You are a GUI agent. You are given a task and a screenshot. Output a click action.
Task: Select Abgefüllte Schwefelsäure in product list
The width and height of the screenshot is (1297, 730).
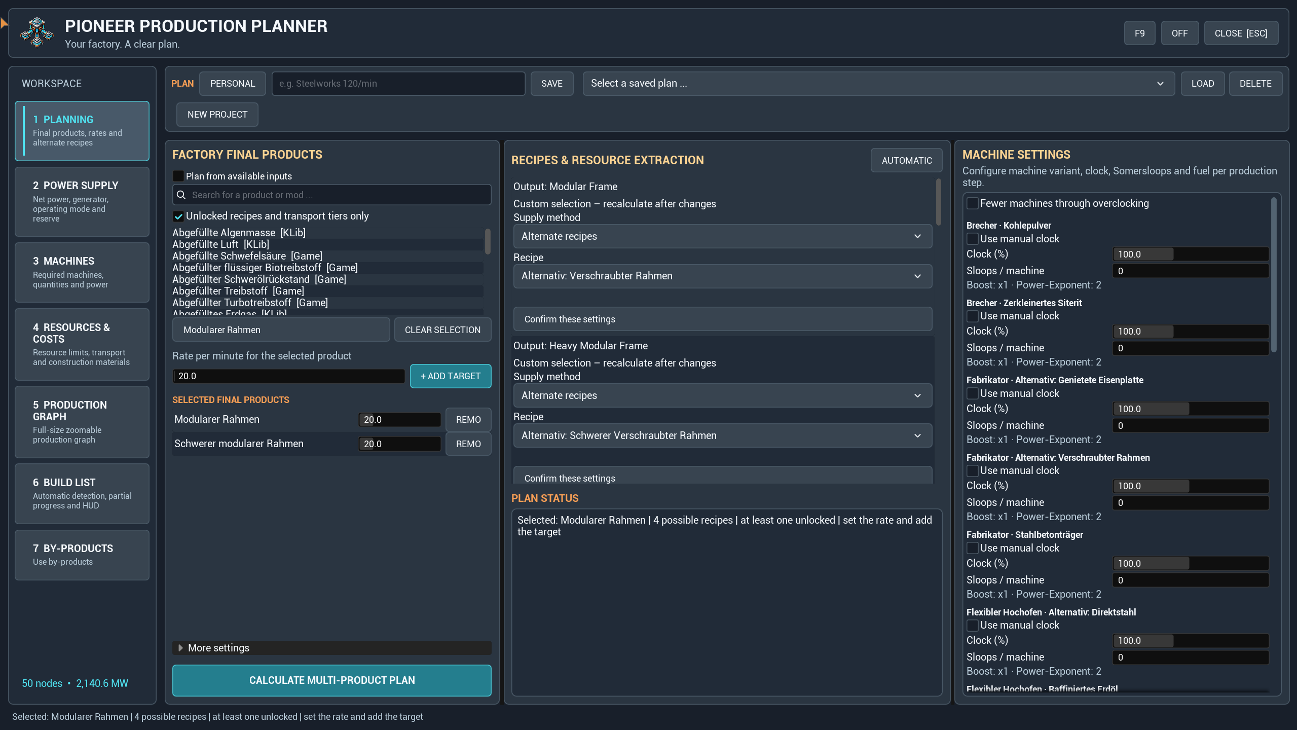coord(327,256)
